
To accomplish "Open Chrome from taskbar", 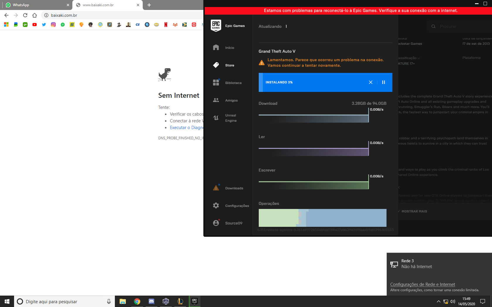I will click(137, 301).
